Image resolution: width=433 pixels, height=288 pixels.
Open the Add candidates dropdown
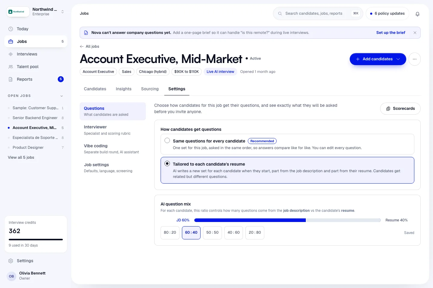pos(378,59)
